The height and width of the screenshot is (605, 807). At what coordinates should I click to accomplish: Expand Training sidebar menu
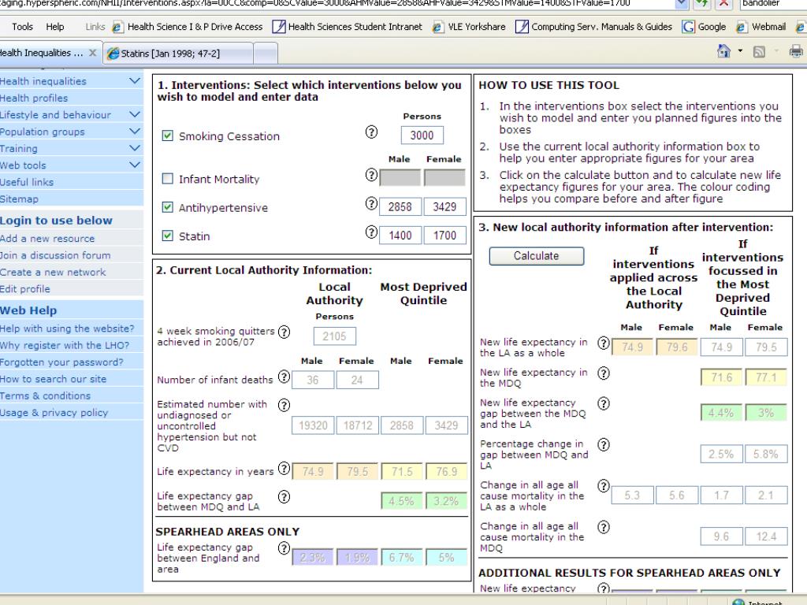click(134, 148)
